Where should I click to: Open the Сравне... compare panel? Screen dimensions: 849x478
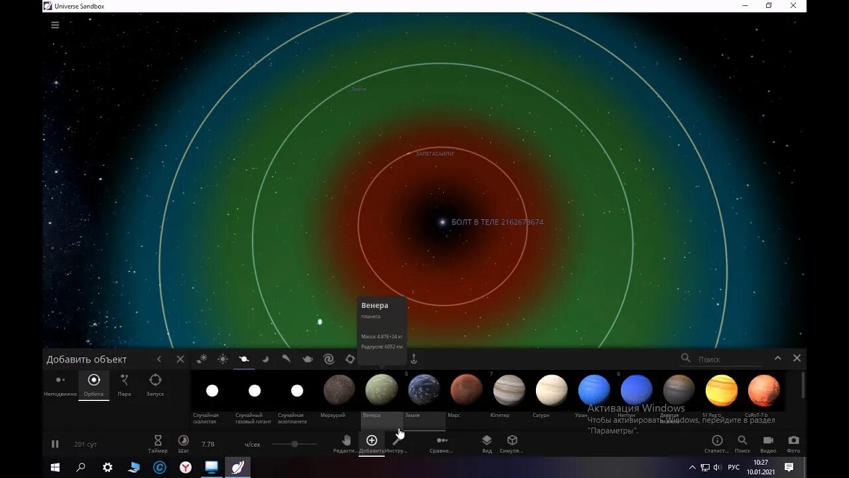442,443
